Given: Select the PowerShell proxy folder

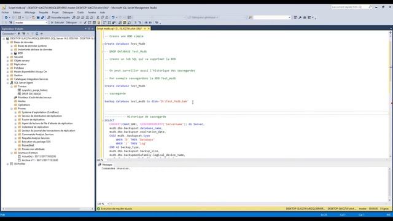Looking at the screenshot, I should click(x=28, y=145).
